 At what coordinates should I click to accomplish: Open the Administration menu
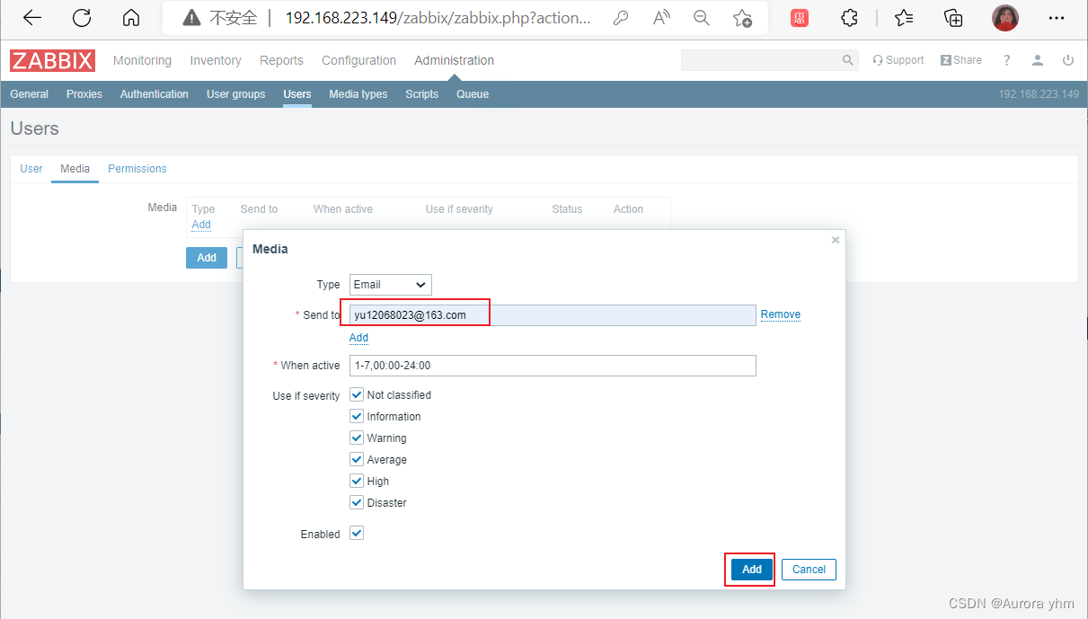[x=454, y=60]
